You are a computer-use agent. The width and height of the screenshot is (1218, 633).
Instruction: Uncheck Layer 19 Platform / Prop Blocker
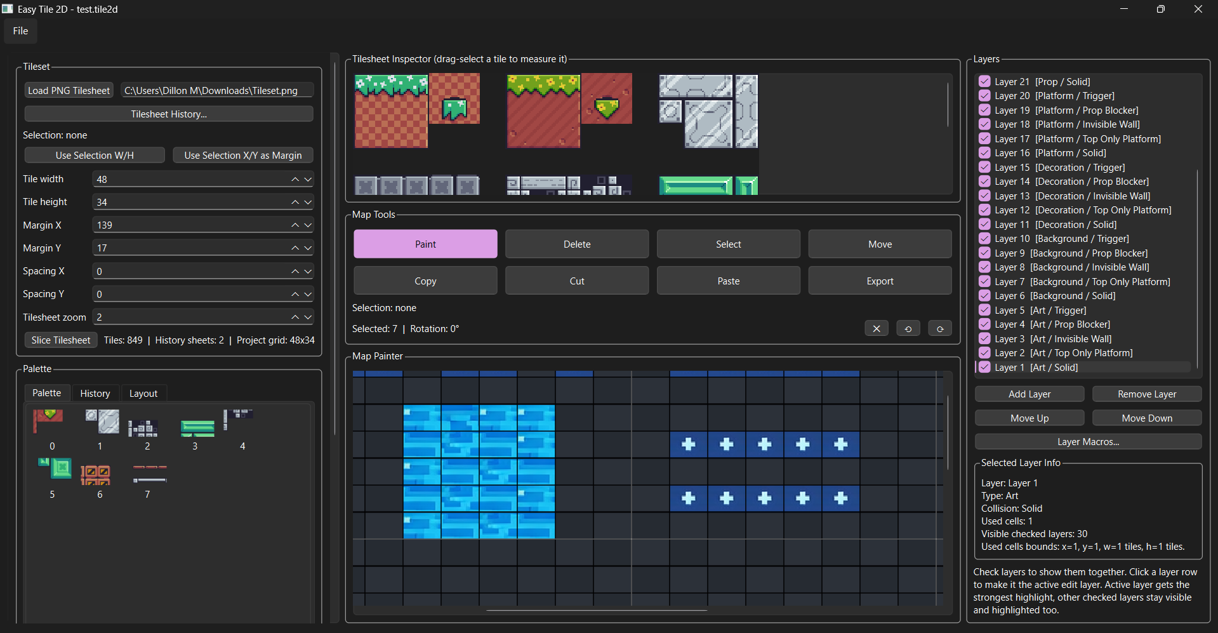[984, 110]
